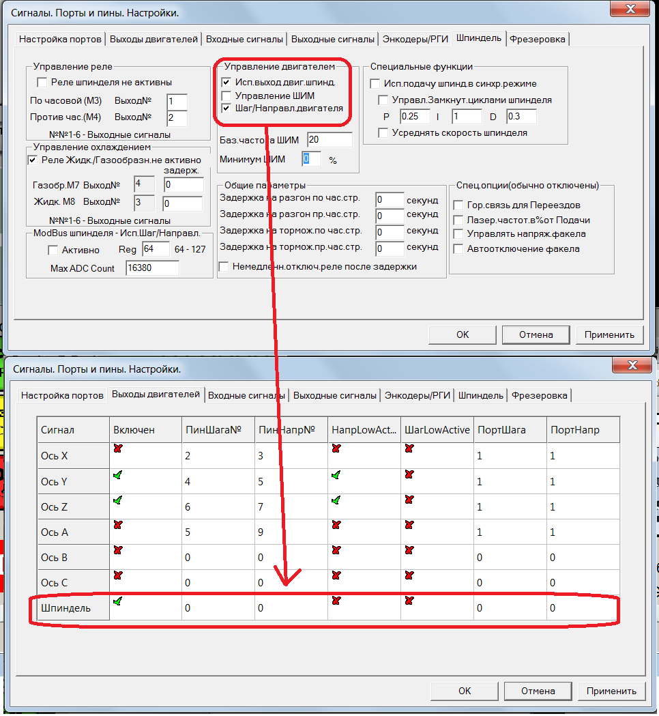The height and width of the screenshot is (716, 659).
Task: Open Фрезеровка tab in top window
Action: (x=538, y=40)
